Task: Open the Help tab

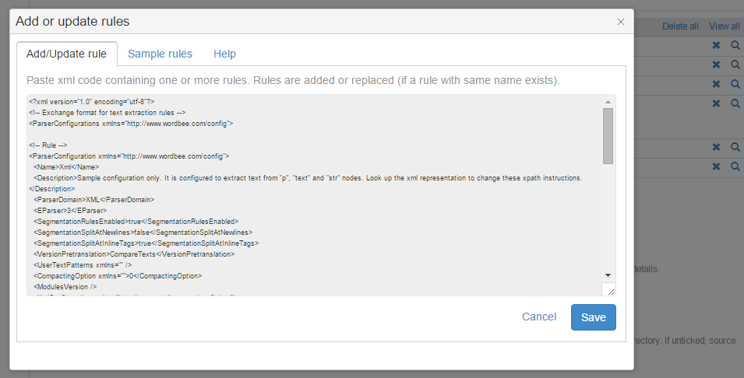Action: (224, 54)
